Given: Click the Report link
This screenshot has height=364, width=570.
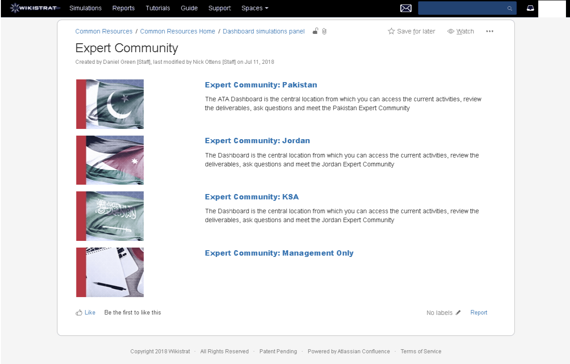Looking at the screenshot, I should (479, 312).
